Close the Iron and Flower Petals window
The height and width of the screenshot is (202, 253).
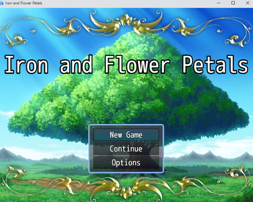pyautogui.click(x=247, y=3)
